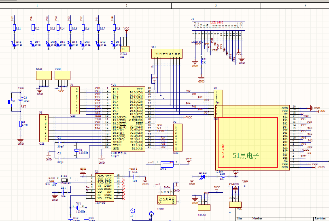Viewport: 329px width, 221px height.
Task: Click the GND four-pin connector block
Action: tap(44, 76)
